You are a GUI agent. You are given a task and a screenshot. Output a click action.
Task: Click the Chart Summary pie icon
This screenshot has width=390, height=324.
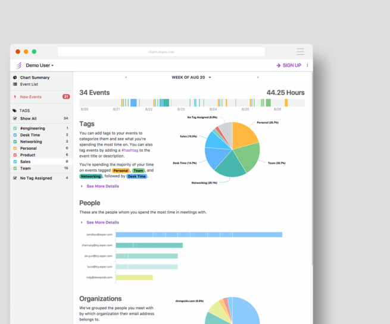(x=15, y=78)
